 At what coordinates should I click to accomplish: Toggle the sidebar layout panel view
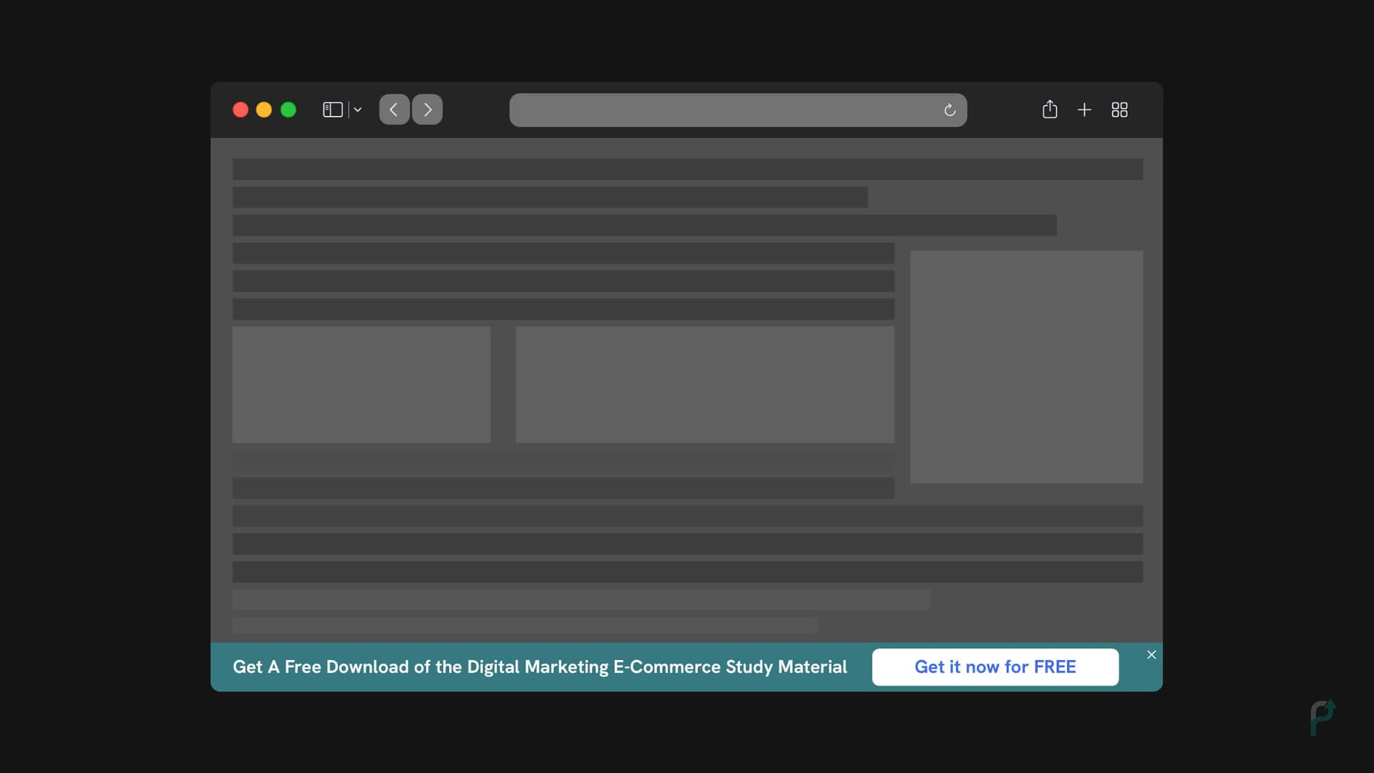(332, 109)
